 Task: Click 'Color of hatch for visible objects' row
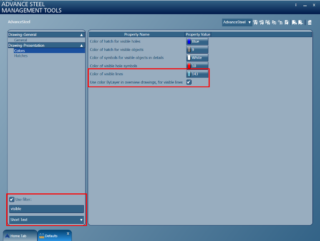point(116,50)
